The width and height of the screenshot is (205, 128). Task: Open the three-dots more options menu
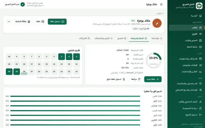point(9,22)
